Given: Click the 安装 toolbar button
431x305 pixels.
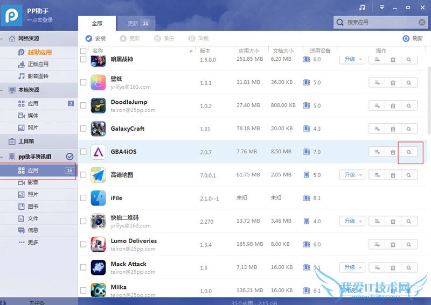Looking at the screenshot, I should 96,38.
